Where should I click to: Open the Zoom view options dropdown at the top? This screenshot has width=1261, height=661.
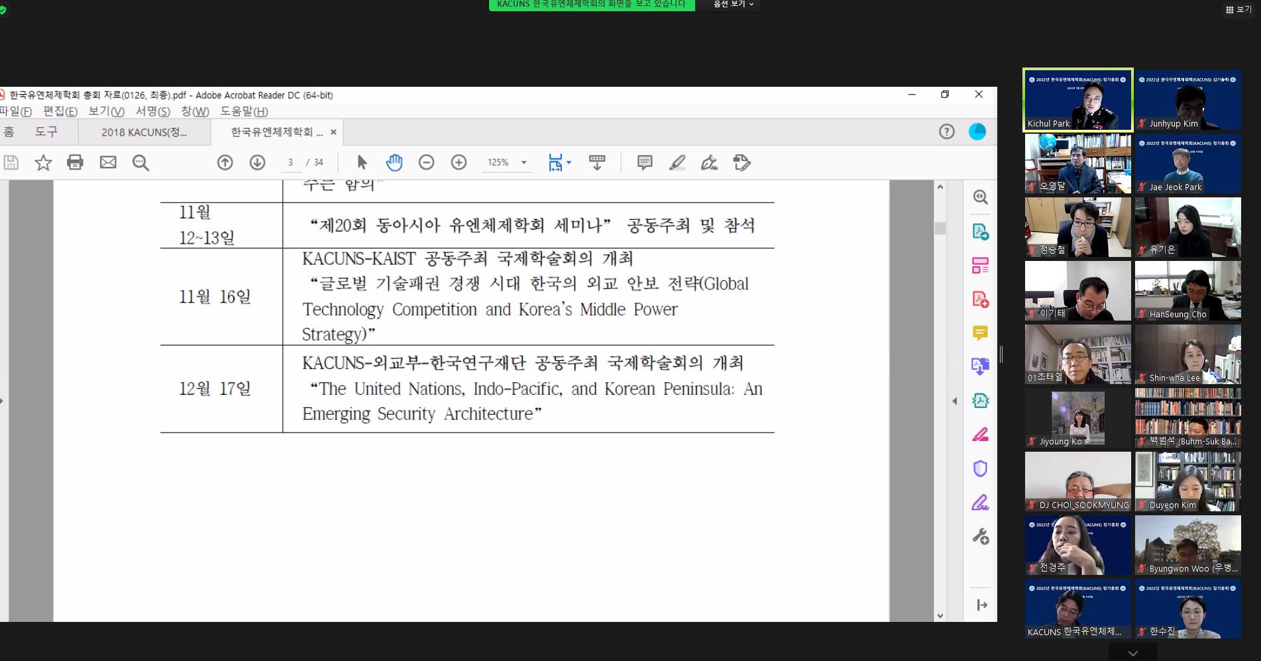tap(734, 4)
